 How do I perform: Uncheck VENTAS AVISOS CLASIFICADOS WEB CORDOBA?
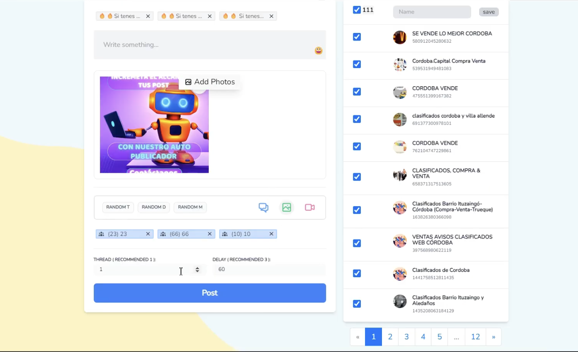coord(357,243)
